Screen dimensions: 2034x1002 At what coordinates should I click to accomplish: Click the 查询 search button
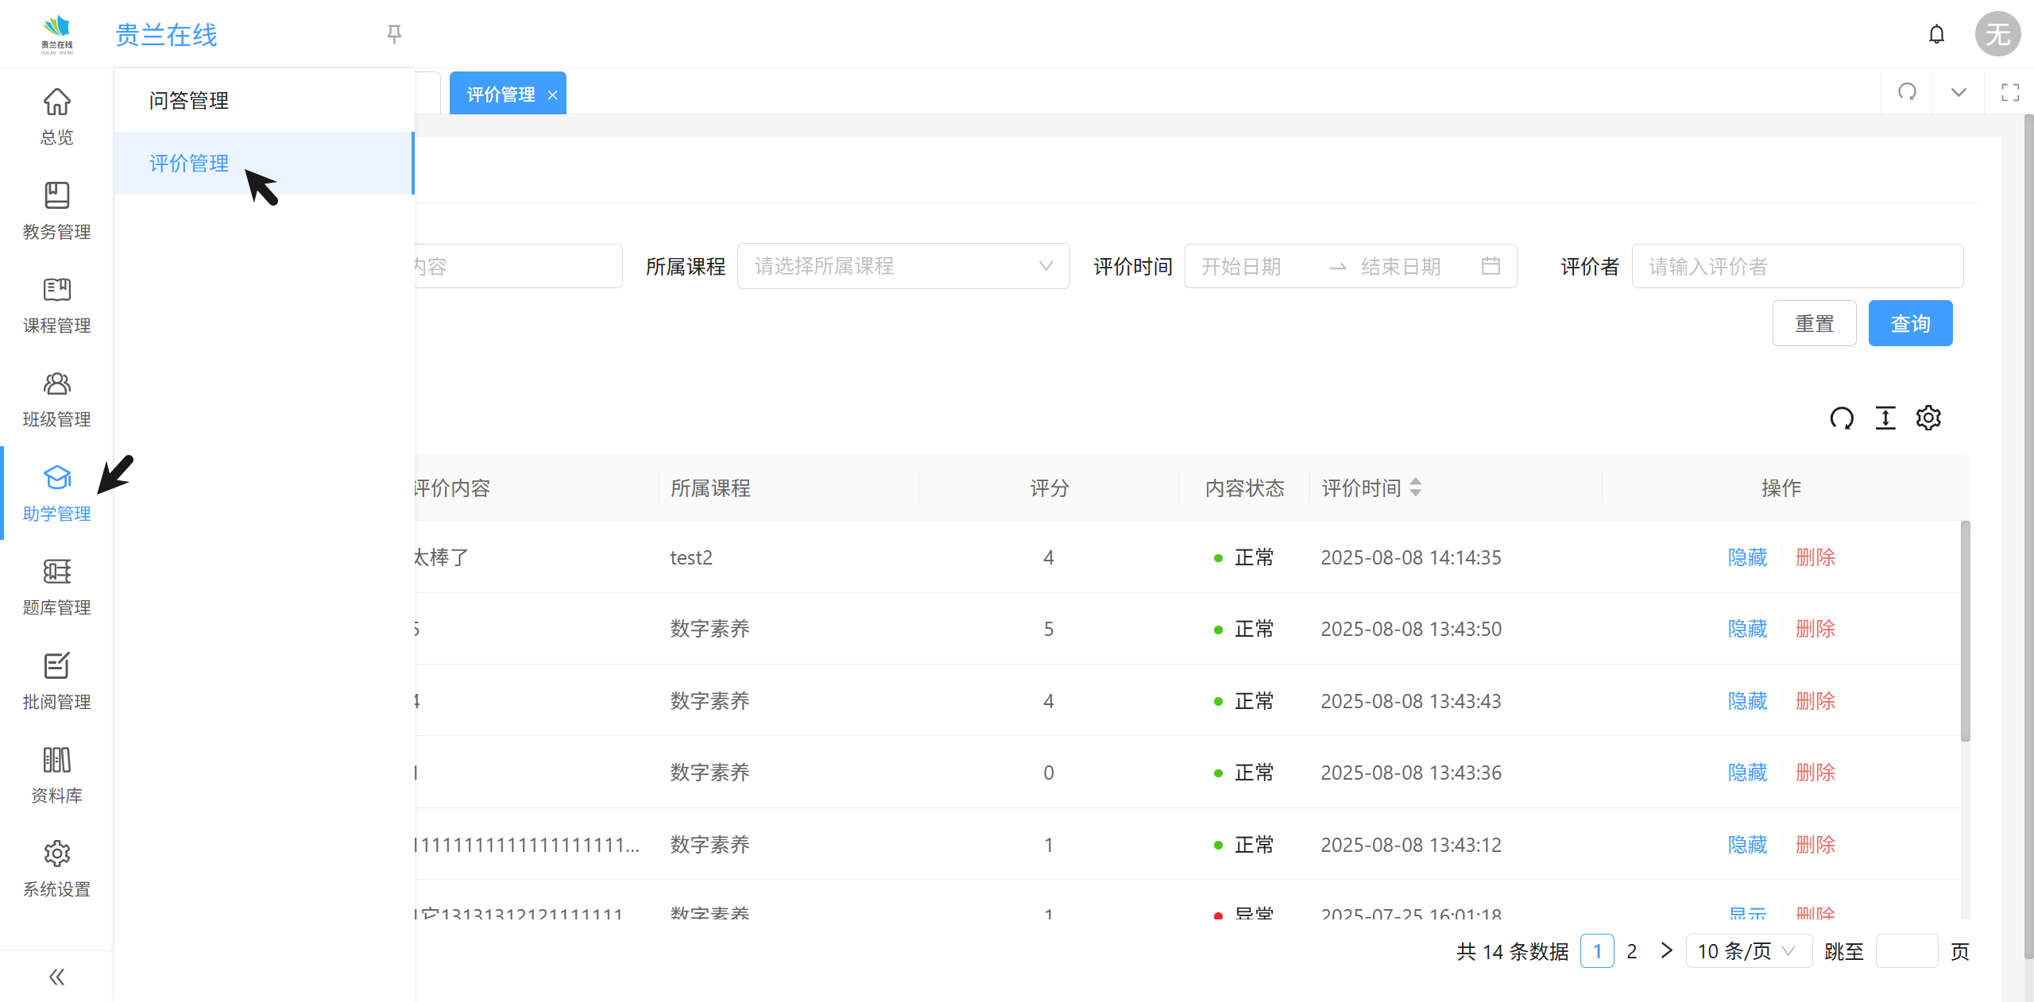[1909, 323]
